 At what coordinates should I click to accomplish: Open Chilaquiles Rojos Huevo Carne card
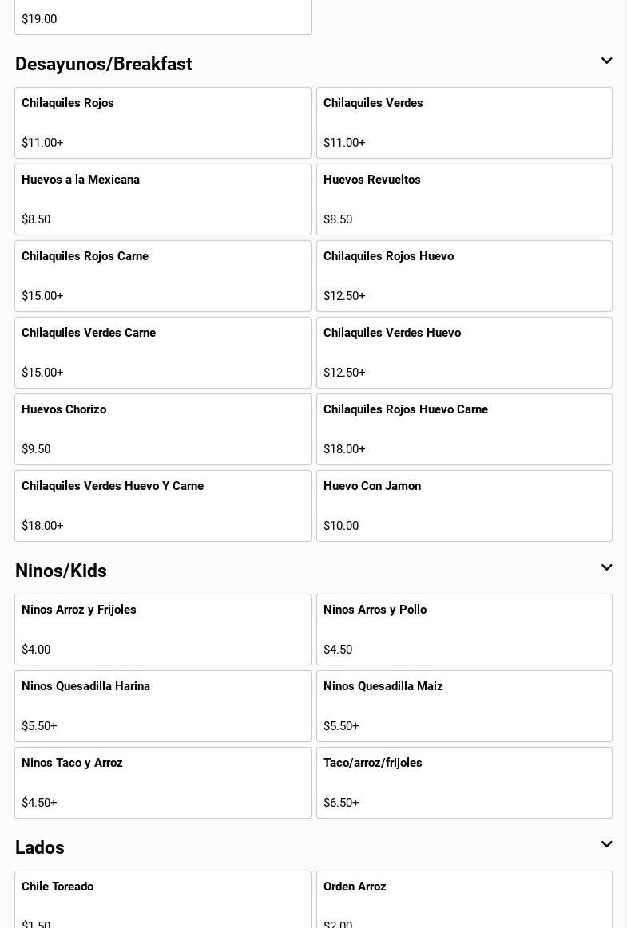coord(464,429)
